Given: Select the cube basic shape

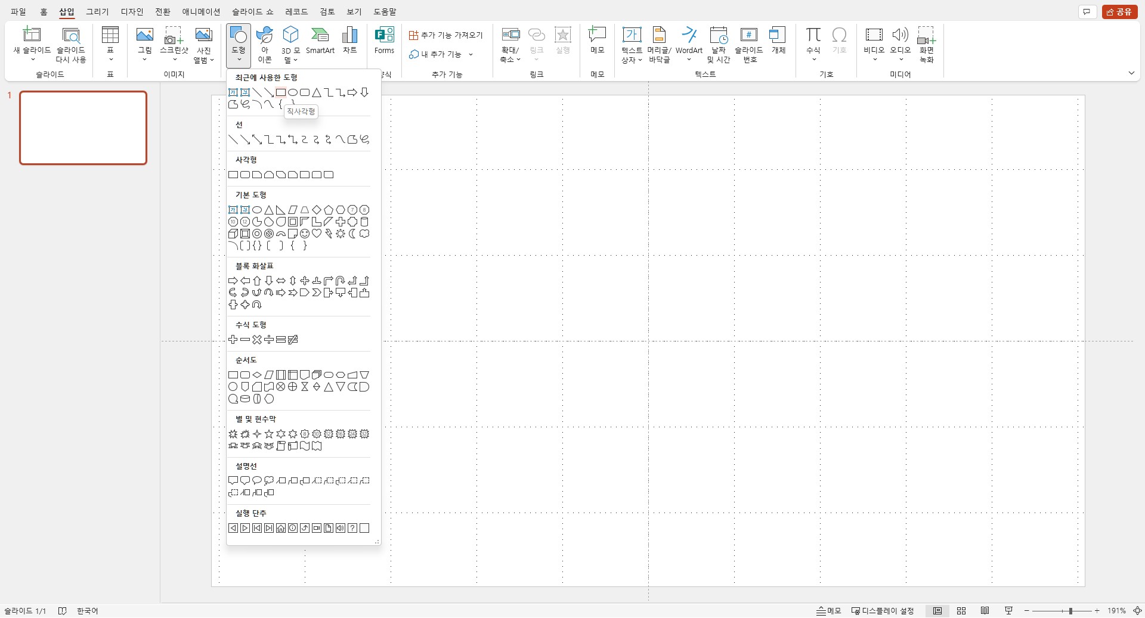Looking at the screenshot, I should pos(233,234).
